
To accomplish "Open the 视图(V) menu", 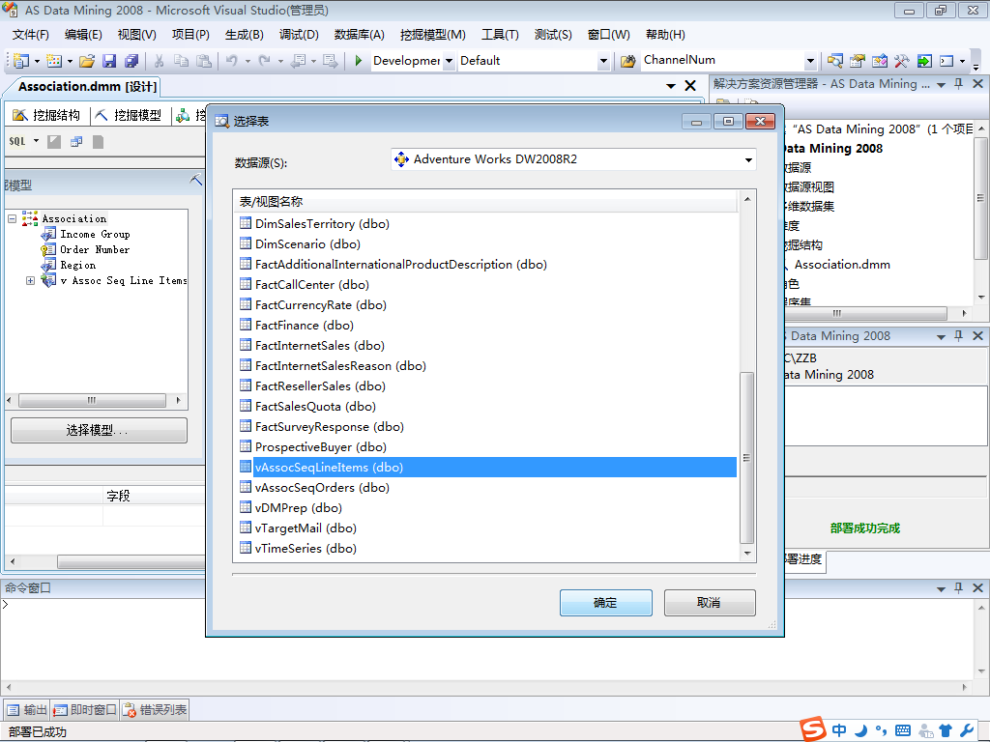I will 137,35.
